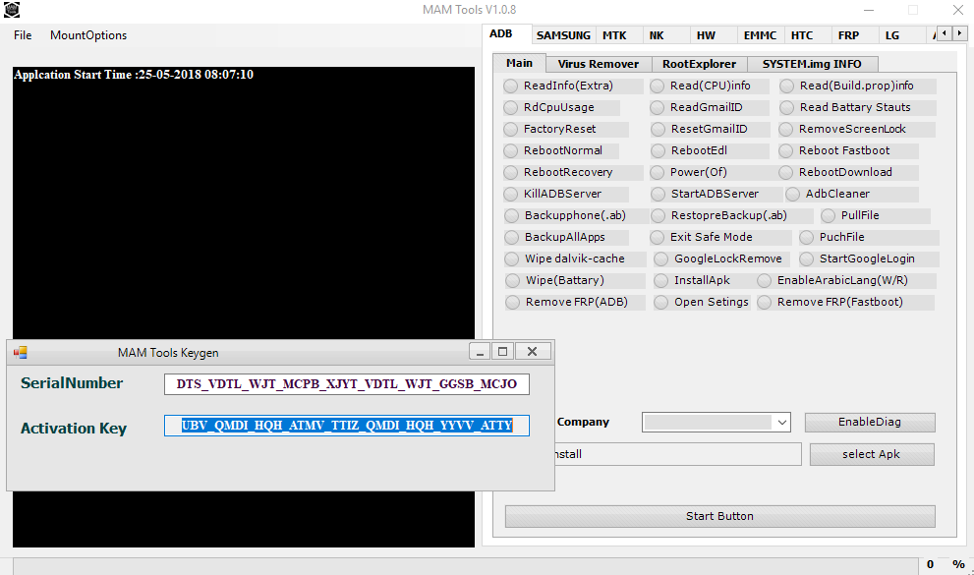
Task: Choose RestopreBackup(.ab) radio option
Action: click(659, 215)
